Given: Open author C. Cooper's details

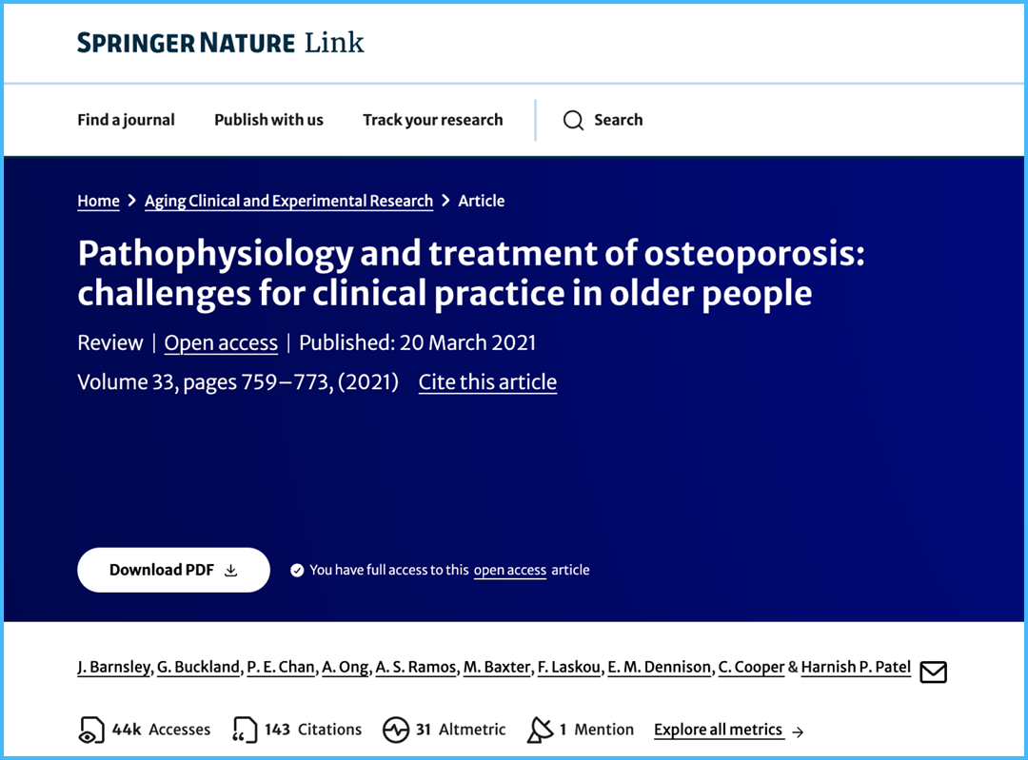Looking at the screenshot, I should (x=751, y=668).
